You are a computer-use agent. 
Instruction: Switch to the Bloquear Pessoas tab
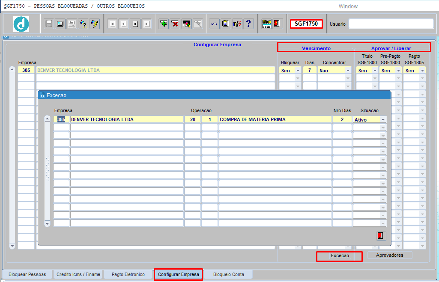[x=27, y=274]
